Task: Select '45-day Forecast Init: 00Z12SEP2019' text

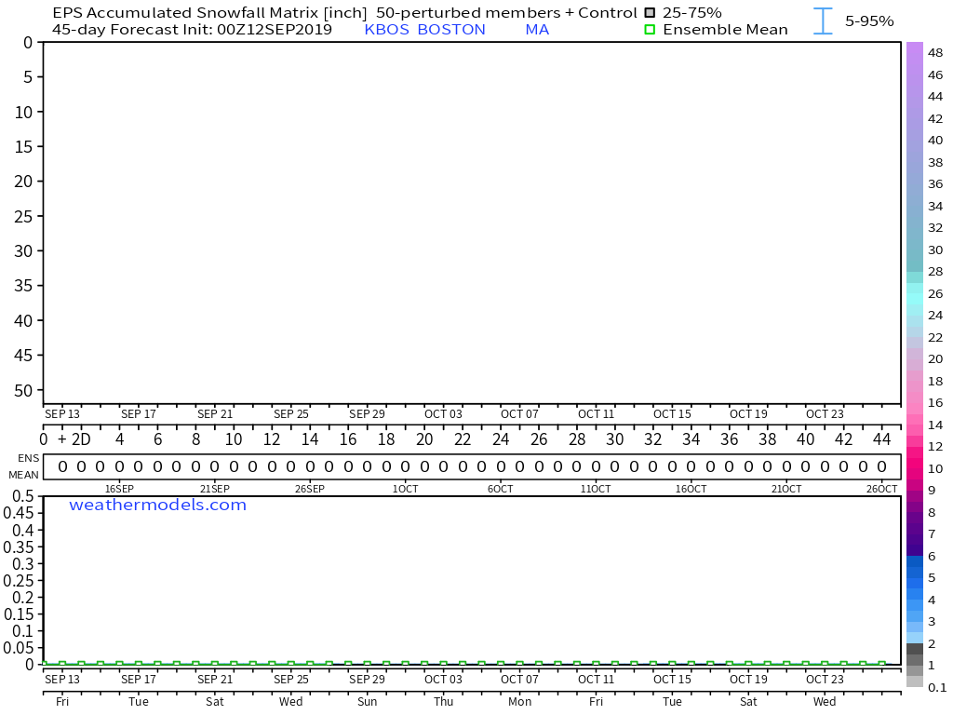Action: pyautogui.click(x=192, y=29)
